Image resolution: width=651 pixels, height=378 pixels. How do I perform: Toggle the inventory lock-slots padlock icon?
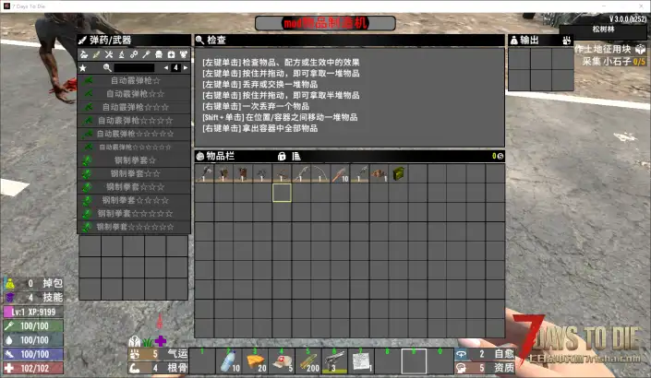click(282, 156)
